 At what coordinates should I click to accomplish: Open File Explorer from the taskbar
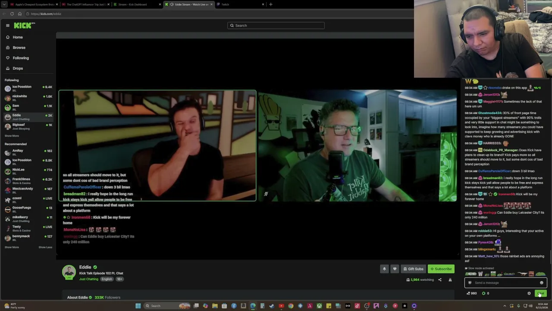coord(215,306)
